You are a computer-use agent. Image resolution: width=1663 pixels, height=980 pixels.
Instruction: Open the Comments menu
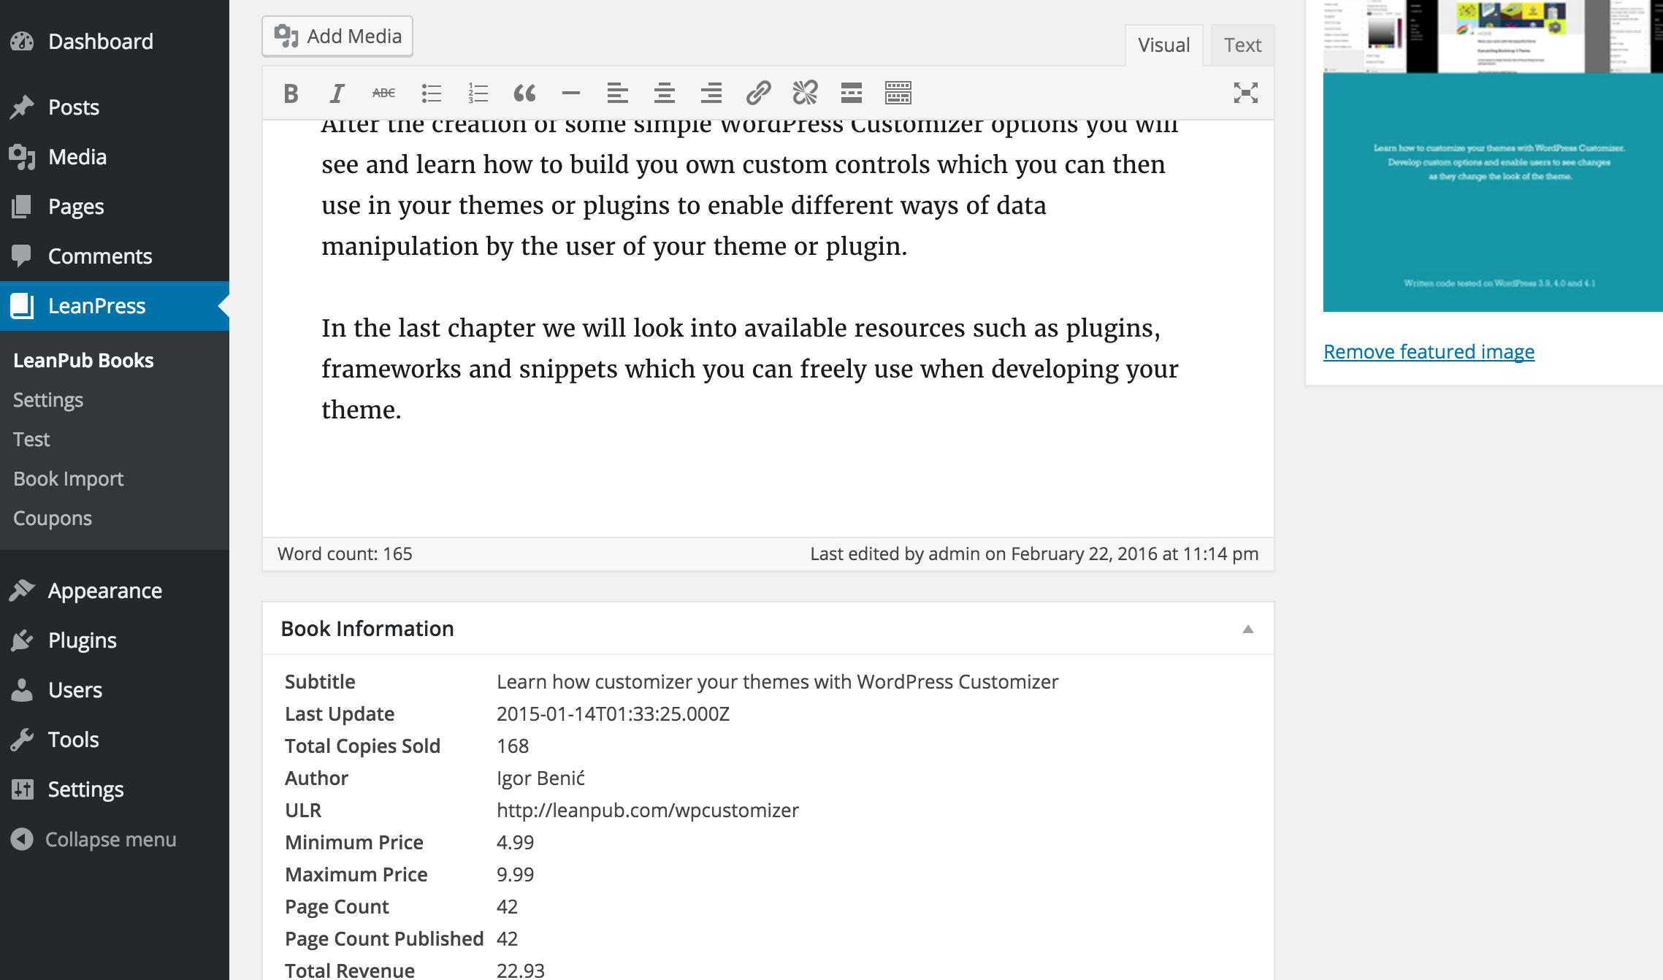coord(115,256)
